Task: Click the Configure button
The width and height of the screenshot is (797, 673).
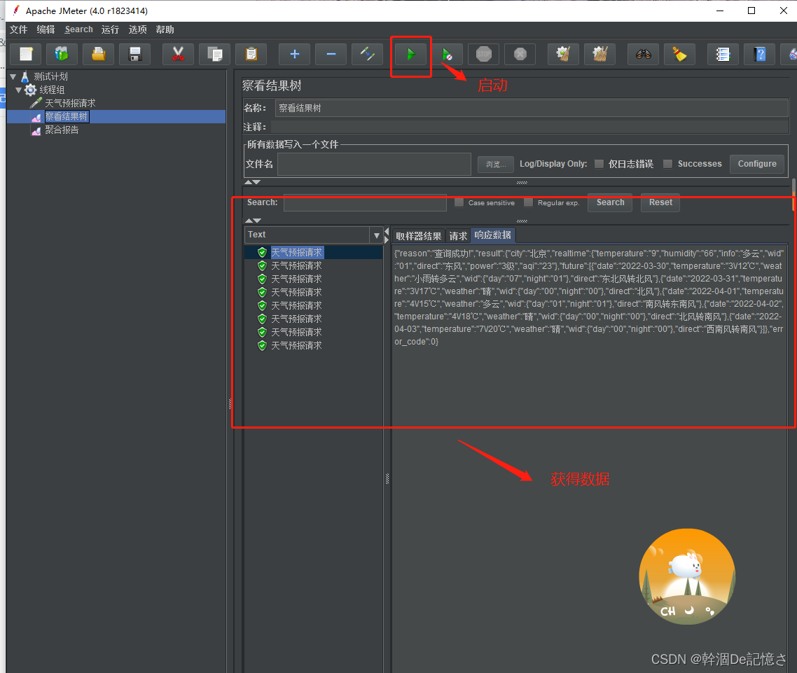Action: pyautogui.click(x=757, y=164)
